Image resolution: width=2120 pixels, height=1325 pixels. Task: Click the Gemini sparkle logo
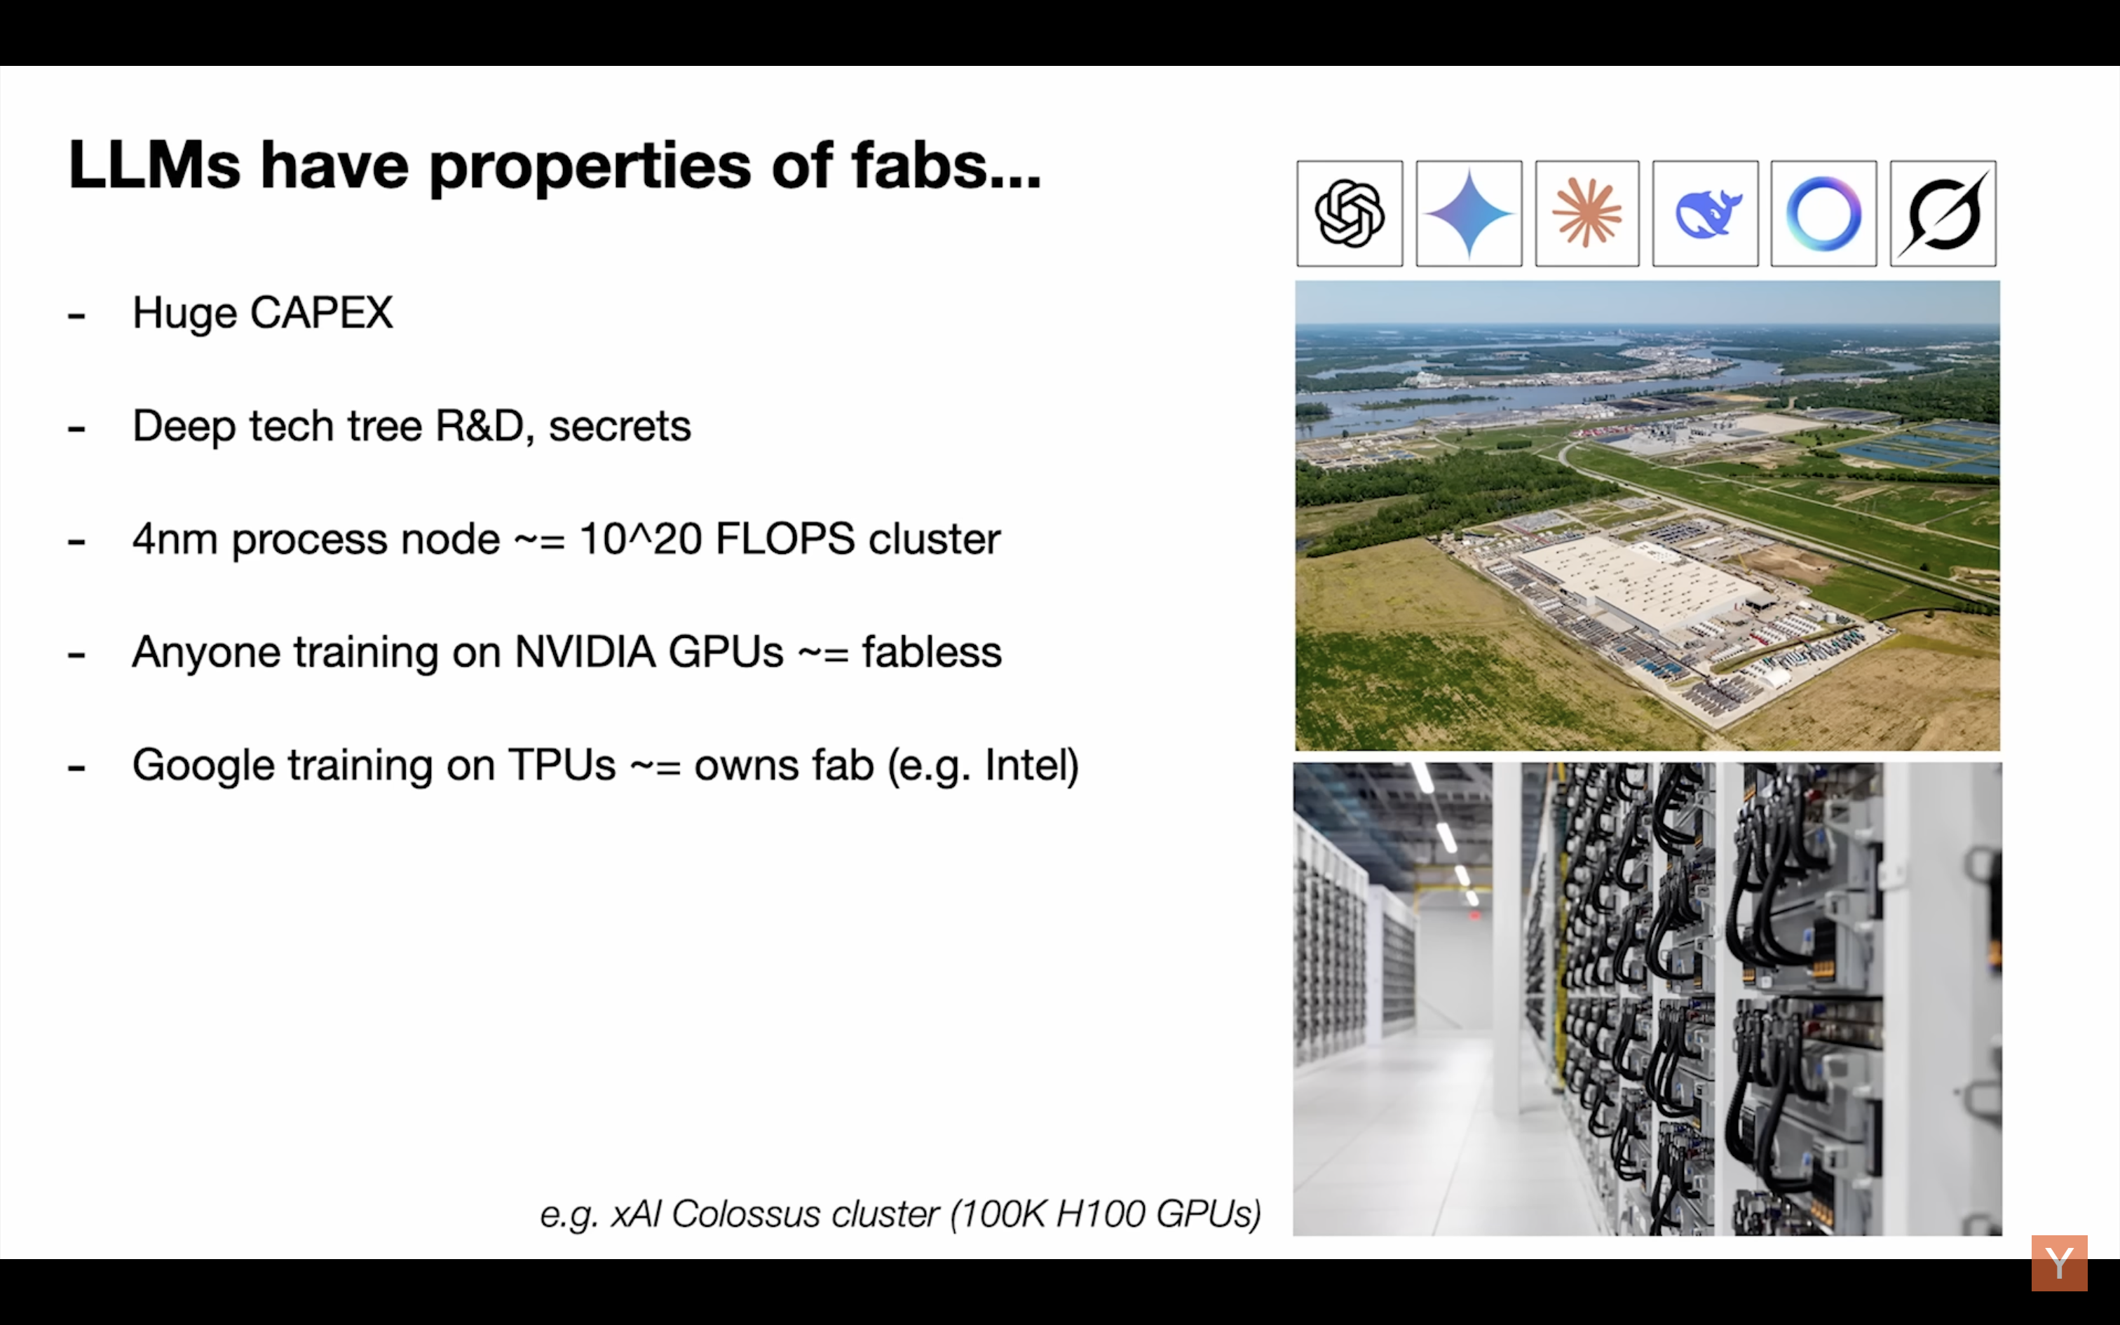1468,213
